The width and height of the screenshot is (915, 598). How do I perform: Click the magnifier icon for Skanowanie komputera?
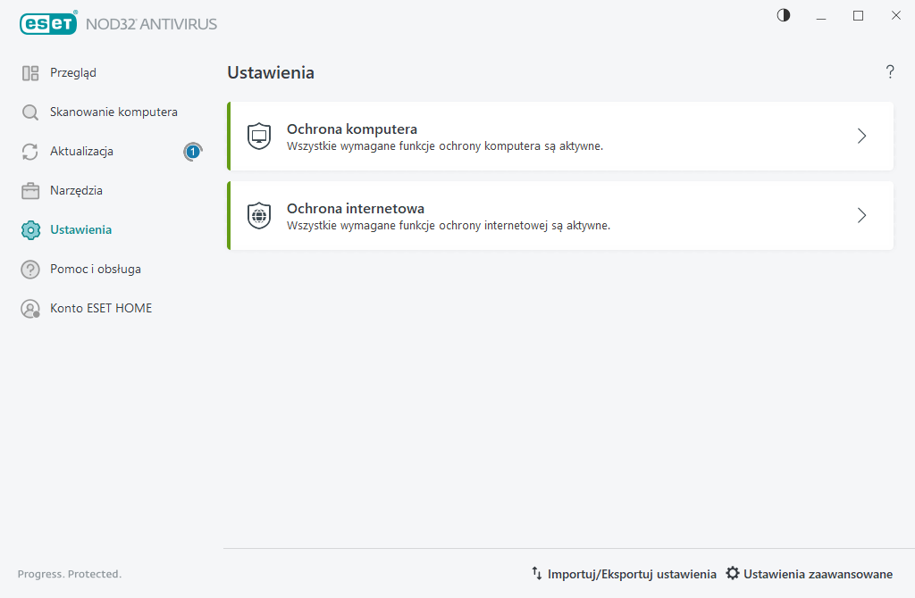30,112
